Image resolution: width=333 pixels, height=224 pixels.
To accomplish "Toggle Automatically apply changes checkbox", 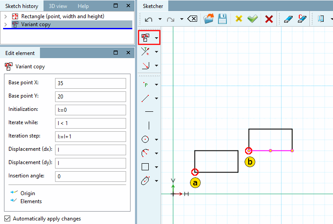I will (7, 218).
